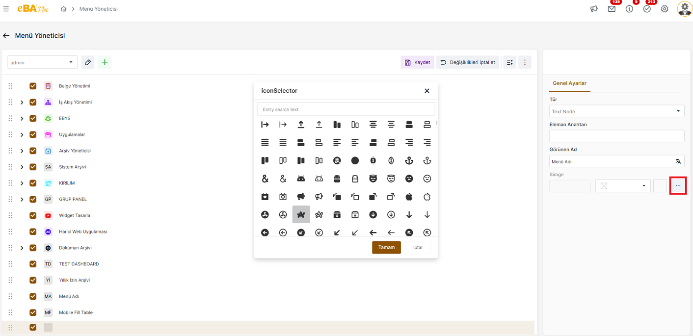Screen dimensions: 693x336
Task: Choose the filled megaphone icon in grid
Action: pos(301,197)
